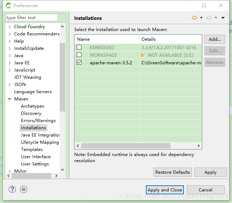This screenshot has width=232, height=203.
Task: Expand the Java tree node
Action: 10,56
